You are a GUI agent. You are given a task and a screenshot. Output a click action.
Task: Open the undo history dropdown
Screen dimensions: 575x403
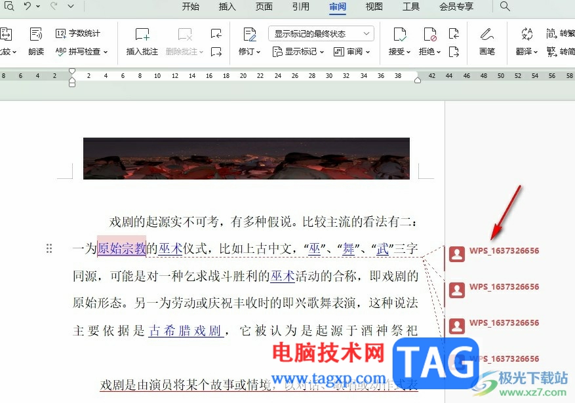click(x=38, y=7)
